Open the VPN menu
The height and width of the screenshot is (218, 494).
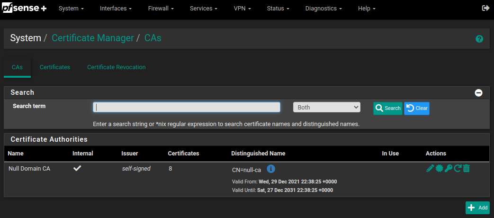(243, 9)
